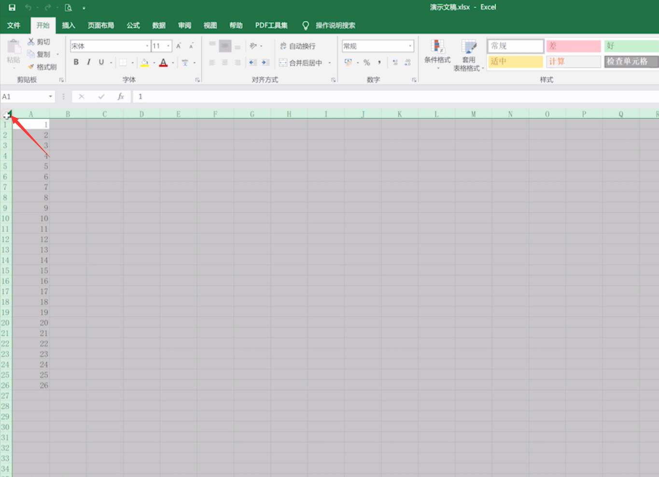
Task: Click accounting number format icon
Action: (x=348, y=62)
